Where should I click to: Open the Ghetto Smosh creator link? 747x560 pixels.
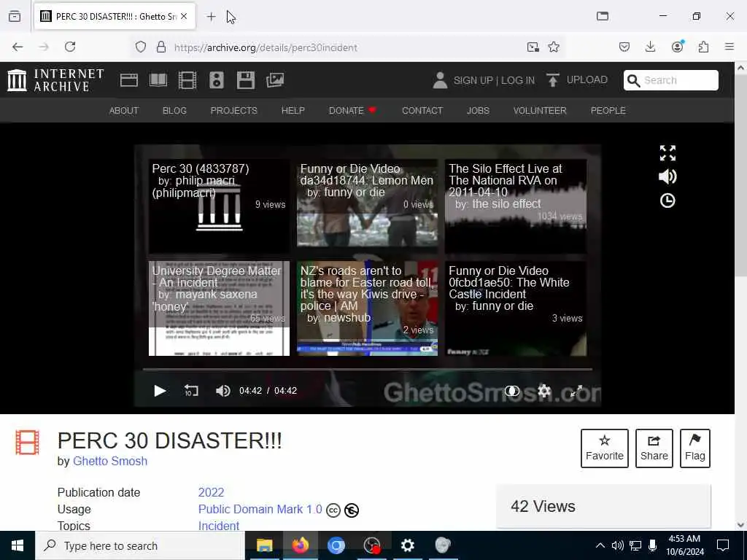(110, 461)
